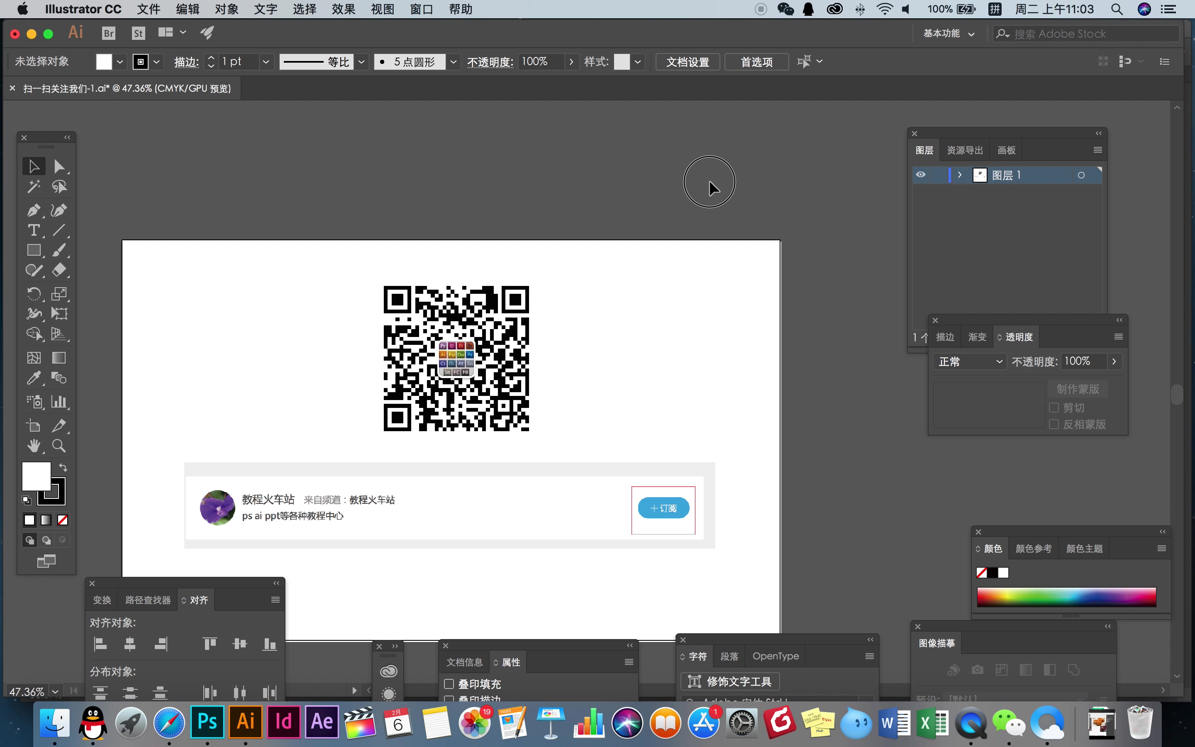The height and width of the screenshot is (747, 1195).
Task: Click the 图层 1 target circle
Action: [1081, 176]
